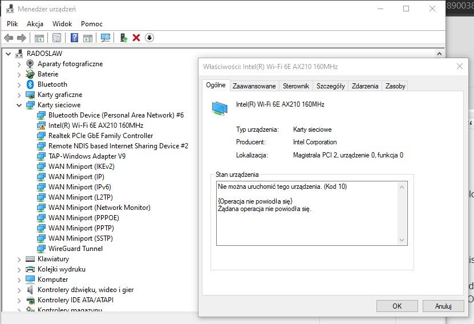The width and height of the screenshot is (474, 324).
Task: Select WAN Miniport (IKEv2)
Action: [82, 167]
